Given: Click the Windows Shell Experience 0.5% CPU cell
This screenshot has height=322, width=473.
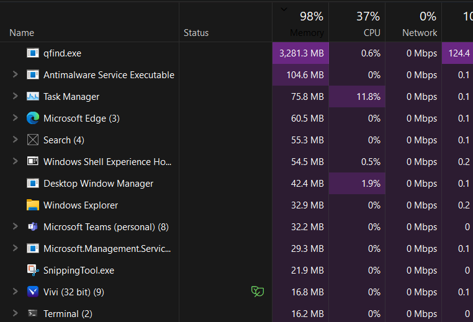Looking at the screenshot, I should (357, 161).
